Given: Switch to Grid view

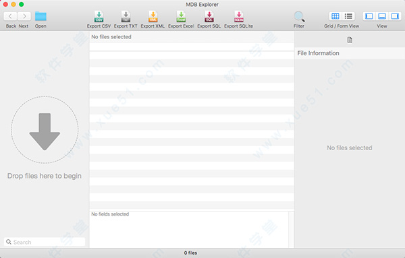Looking at the screenshot, I should click(335, 16).
